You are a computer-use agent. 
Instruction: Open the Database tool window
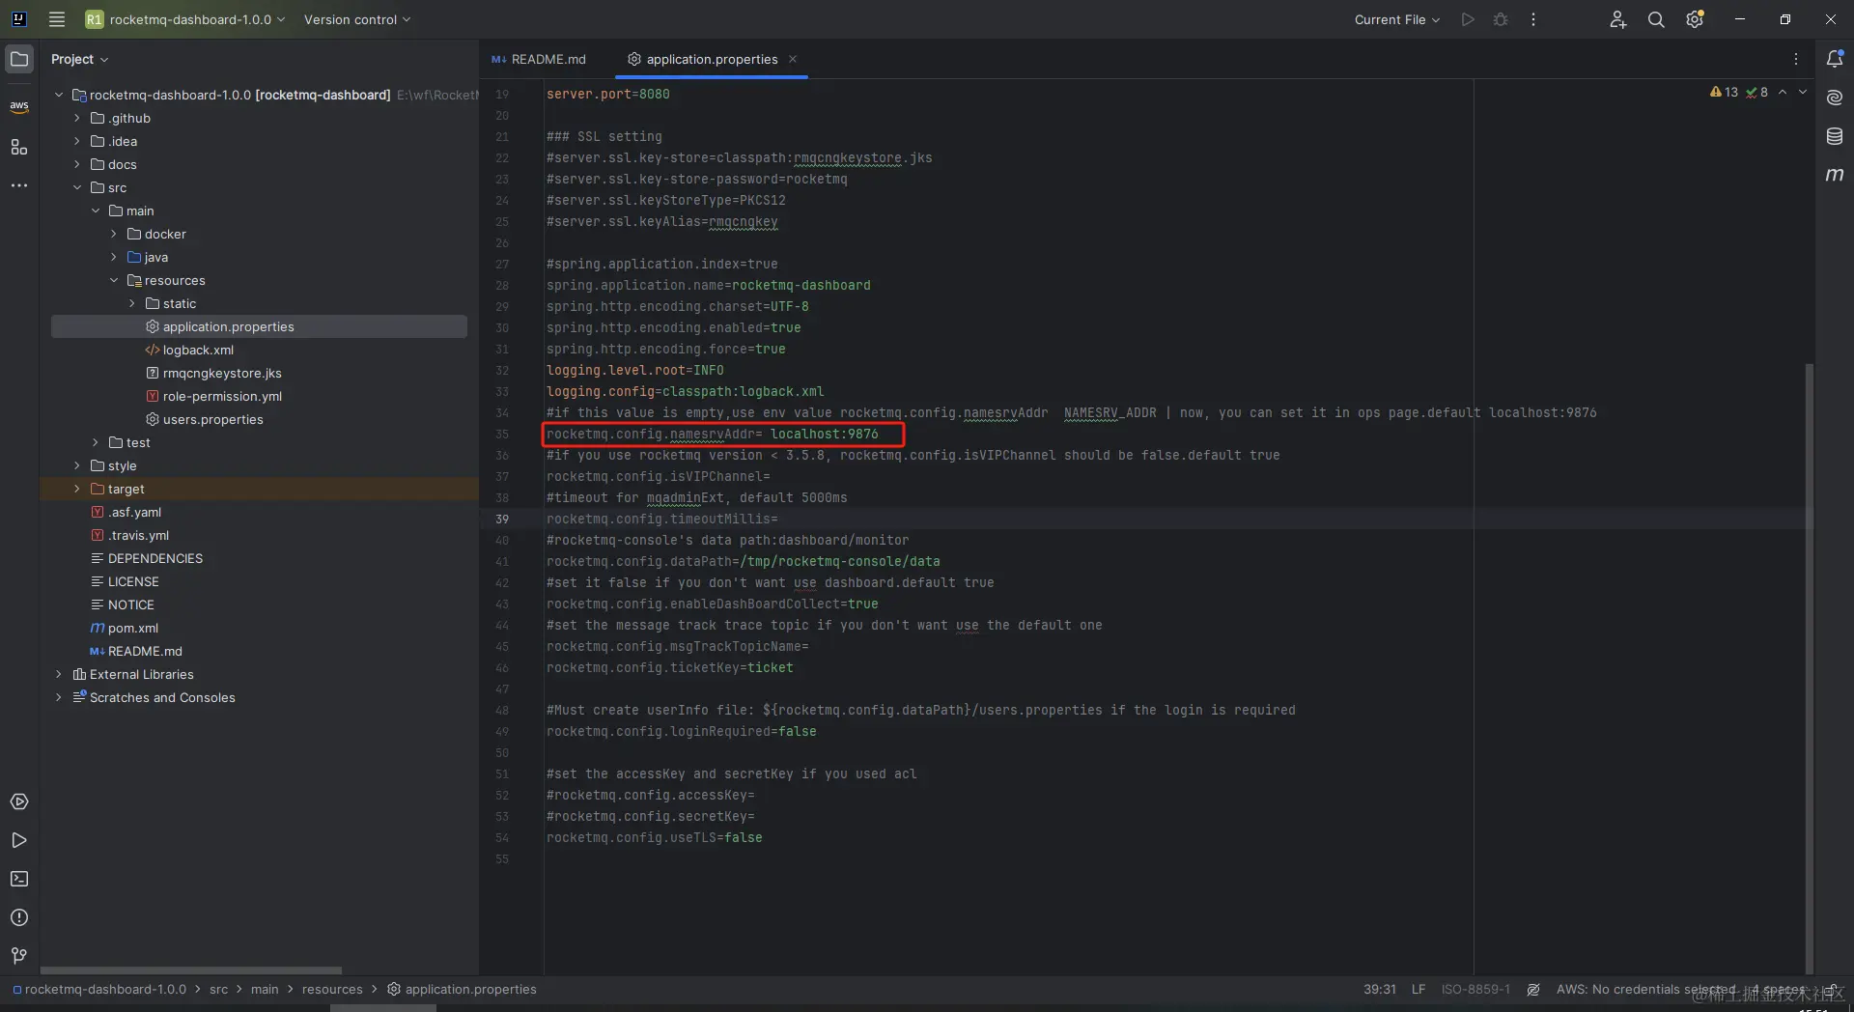1835,136
